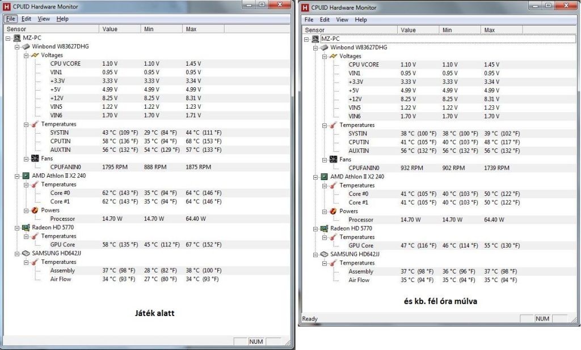This screenshot has width=581, height=350.
Task: Click Radeon graphics card icon in right window
Action: pyautogui.click(x=324, y=229)
